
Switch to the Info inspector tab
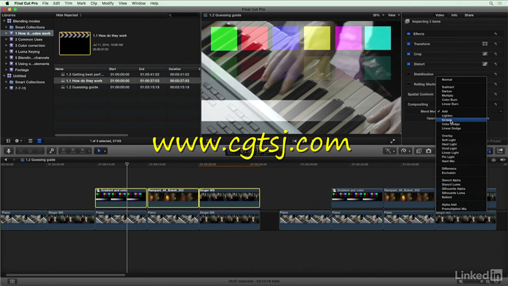pyautogui.click(x=454, y=15)
